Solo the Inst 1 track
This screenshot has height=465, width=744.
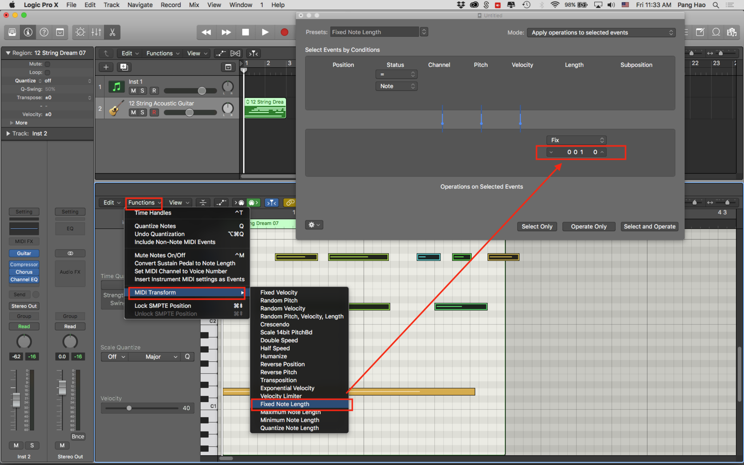coord(142,91)
